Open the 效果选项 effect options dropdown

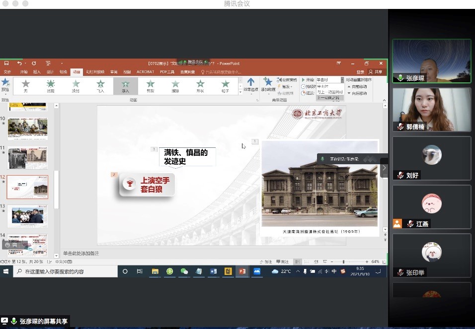[250, 85]
